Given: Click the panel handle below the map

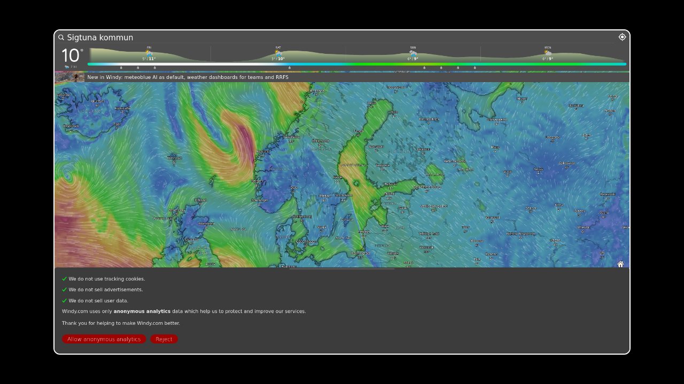Looking at the screenshot, I should tap(342, 269).
